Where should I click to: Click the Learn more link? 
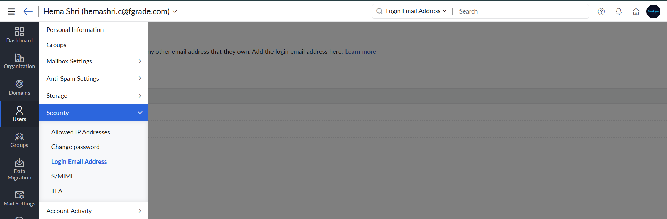coord(360,52)
